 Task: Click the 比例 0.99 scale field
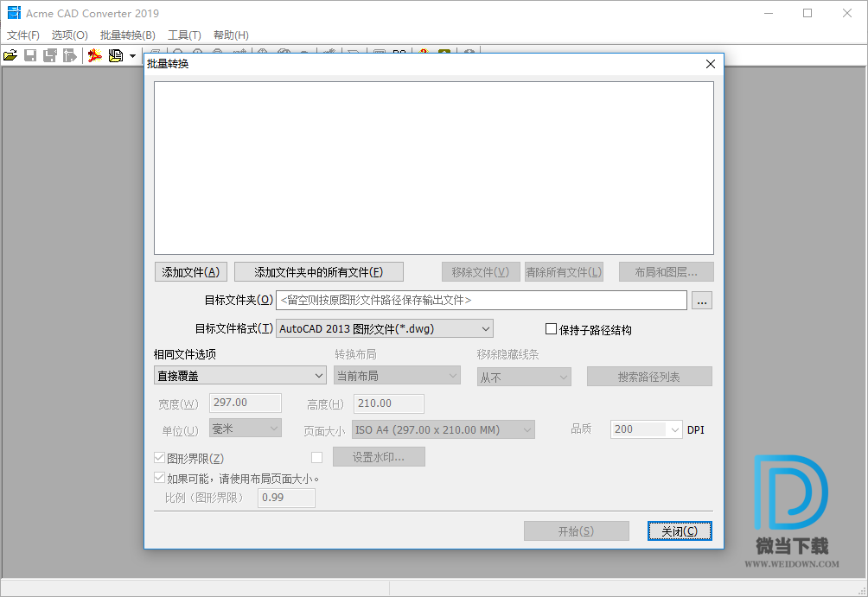tap(286, 498)
